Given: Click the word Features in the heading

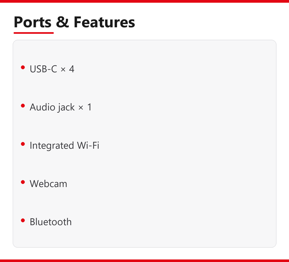Looking at the screenshot, I should pyautogui.click(x=104, y=22).
